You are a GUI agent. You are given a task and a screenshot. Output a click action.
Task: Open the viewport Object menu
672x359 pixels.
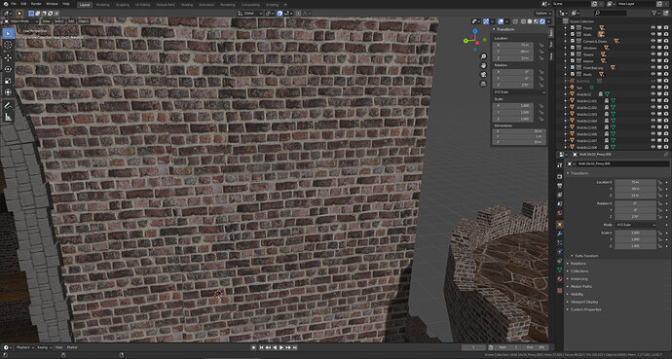coord(84,21)
